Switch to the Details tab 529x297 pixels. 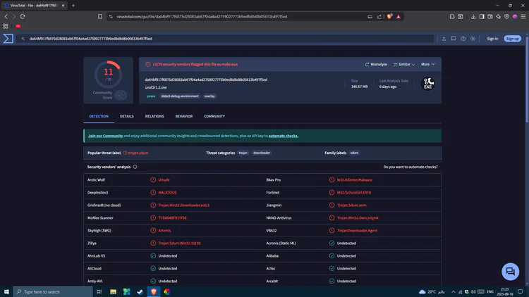click(x=127, y=116)
